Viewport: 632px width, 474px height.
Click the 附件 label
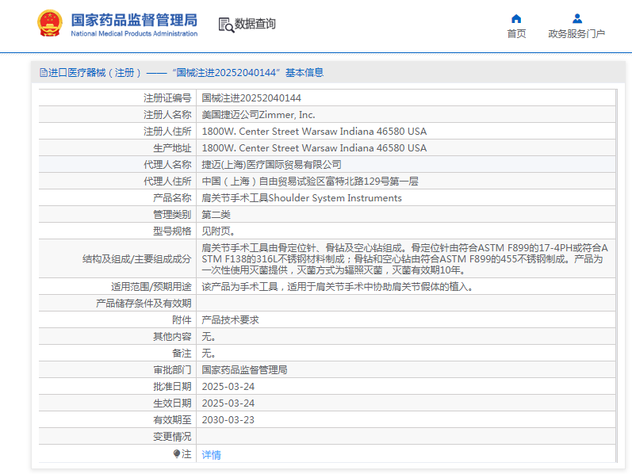[x=182, y=320]
